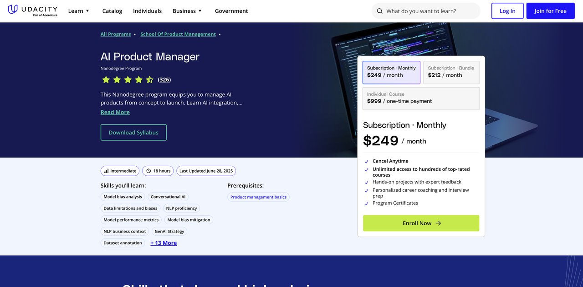The width and height of the screenshot is (583, 287).
Task: Click Last Updated June 28, 2025 badge
Action: [206, 171]
